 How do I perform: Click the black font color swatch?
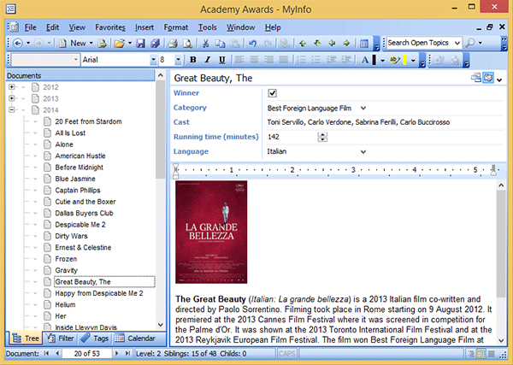[x=374, y=60]
